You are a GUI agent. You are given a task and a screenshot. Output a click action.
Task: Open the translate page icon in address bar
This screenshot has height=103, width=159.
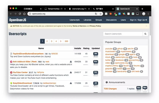tap(96, 14)
